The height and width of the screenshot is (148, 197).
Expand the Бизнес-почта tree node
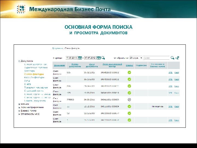click(x=19, y=111)
